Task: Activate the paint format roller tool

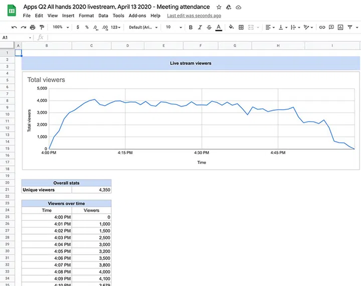Action: [42, 27]
